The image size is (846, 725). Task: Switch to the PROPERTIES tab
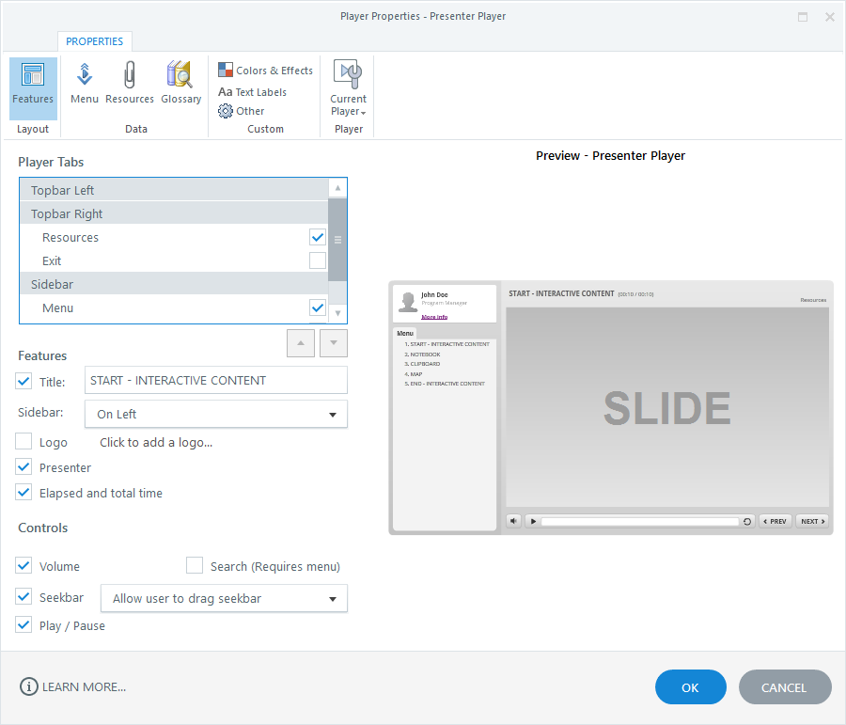coord(94,41)
